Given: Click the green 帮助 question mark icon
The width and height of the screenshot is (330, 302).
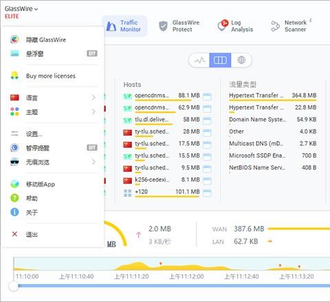Looking at the screenshot, I should coord(14,198).
